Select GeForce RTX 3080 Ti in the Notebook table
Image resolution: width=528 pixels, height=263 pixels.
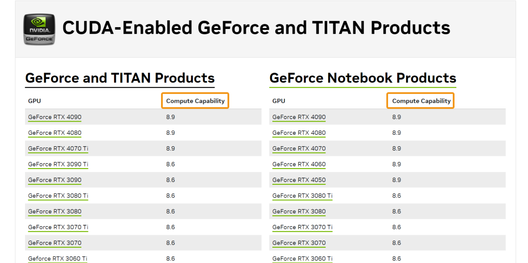point(302,196)
